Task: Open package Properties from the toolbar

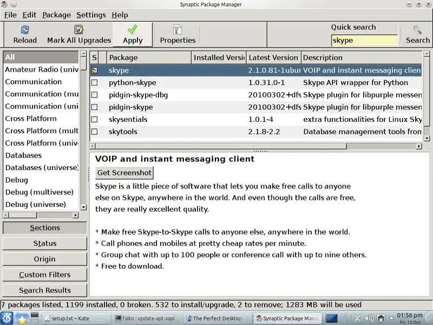Action: click(178, 30)
